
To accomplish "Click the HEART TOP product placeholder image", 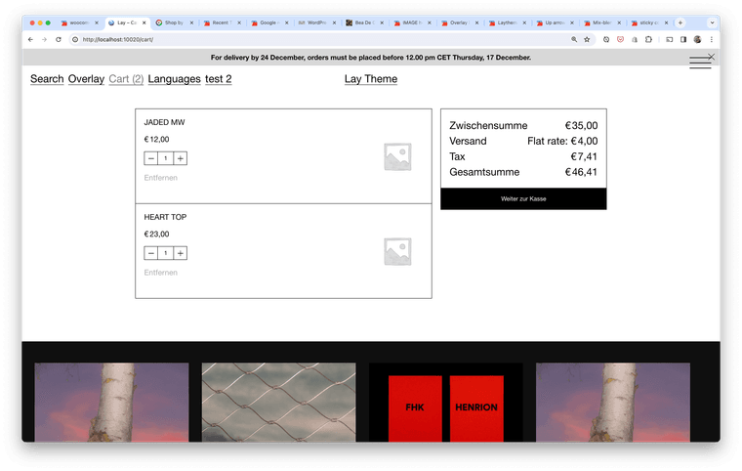I will (x=397, y=252).
